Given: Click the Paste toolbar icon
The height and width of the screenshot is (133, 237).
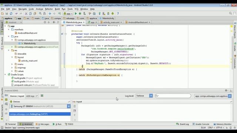Looking at the screenshot, I should click(x=35, y=14).
